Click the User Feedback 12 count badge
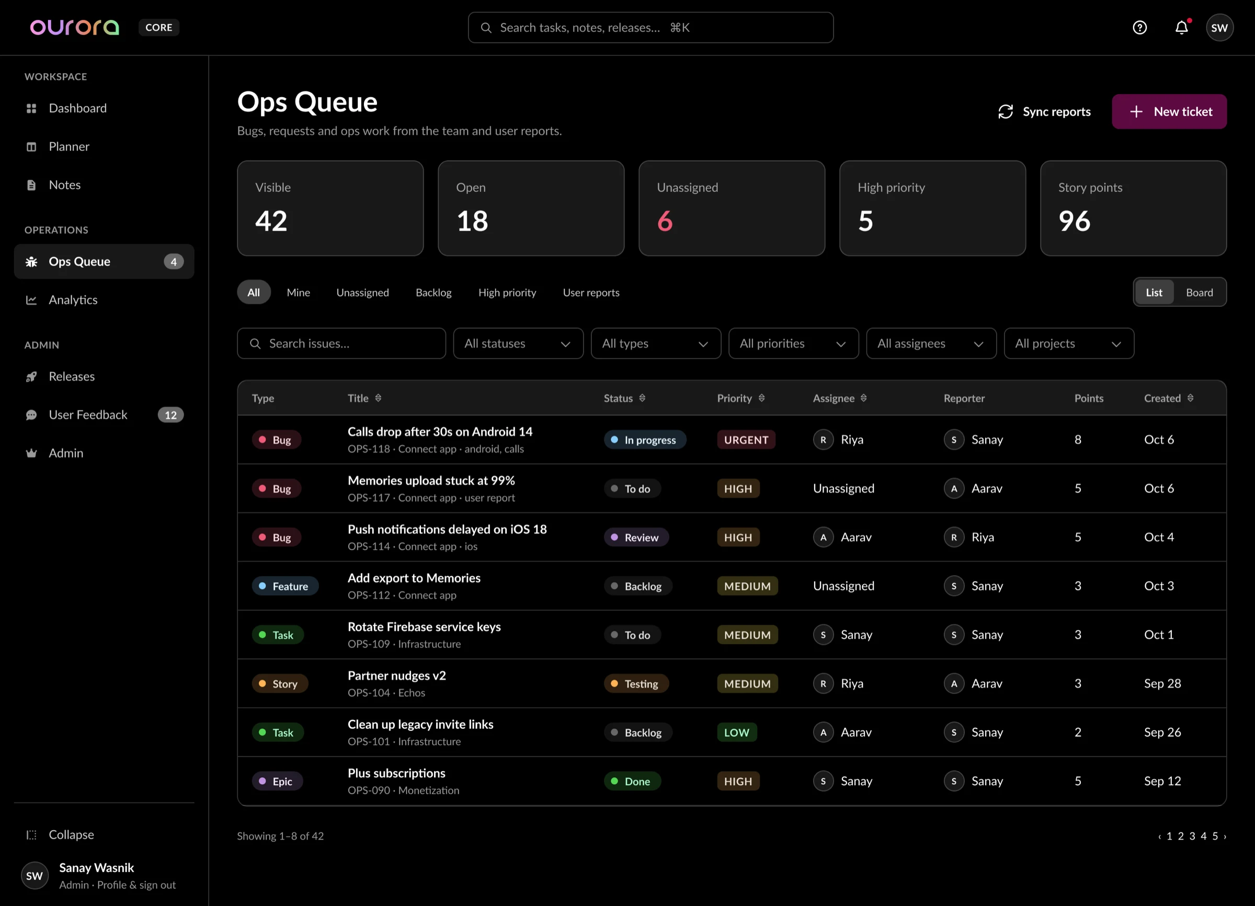This screenshot has height=906, width=1255. point(170,415)
